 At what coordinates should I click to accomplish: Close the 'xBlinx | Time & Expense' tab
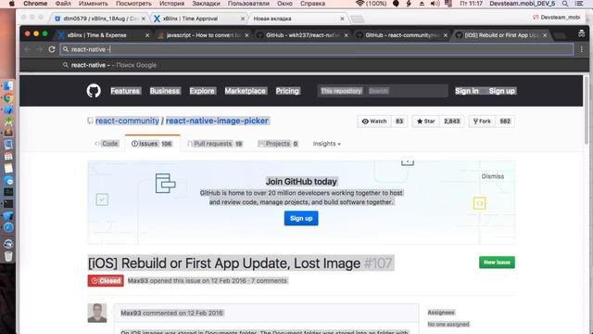(x=147, y=35)
